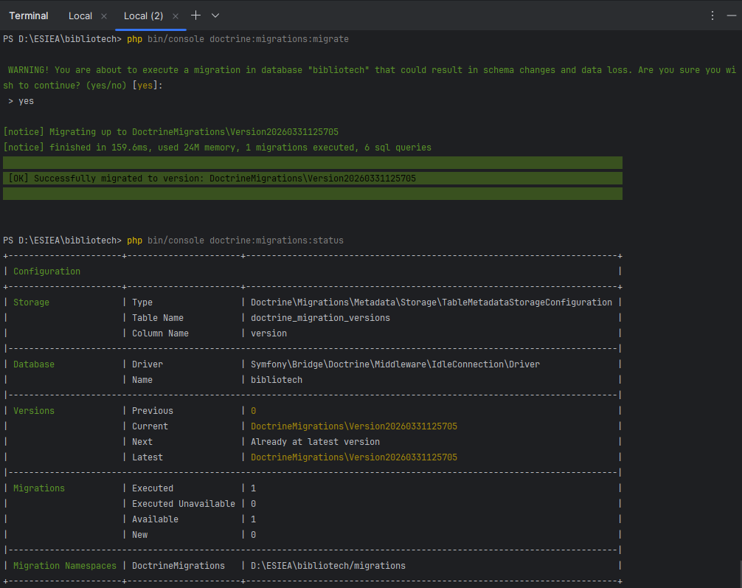Hide the Terminal tool window with minimize icon

(731, 15)
